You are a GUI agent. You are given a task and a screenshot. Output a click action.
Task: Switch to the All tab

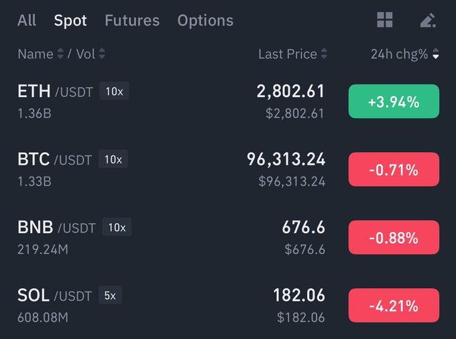[27, 21]
